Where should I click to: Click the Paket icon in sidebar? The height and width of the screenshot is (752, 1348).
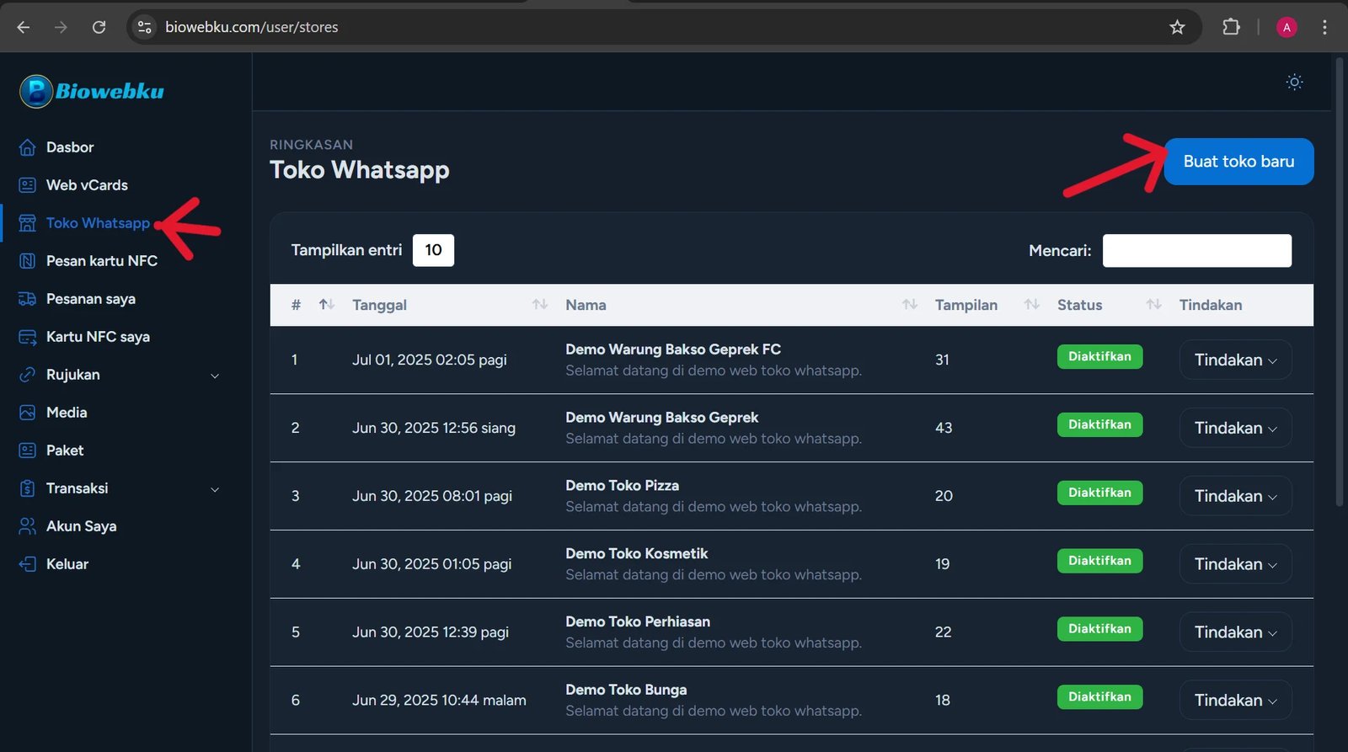27,451
